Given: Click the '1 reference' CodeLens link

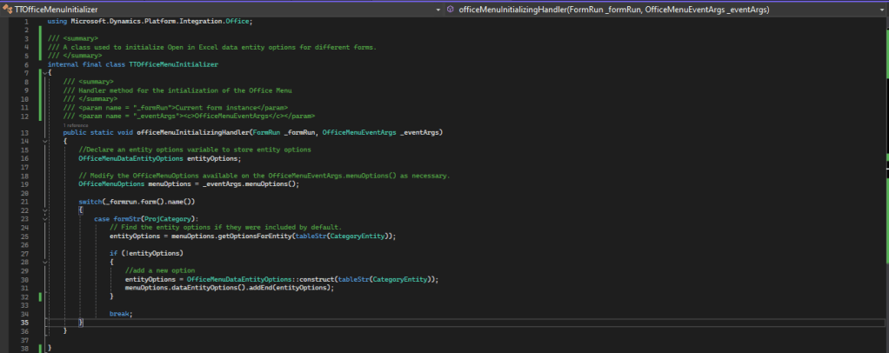Looking at the screenshot, I should point(77,125).
